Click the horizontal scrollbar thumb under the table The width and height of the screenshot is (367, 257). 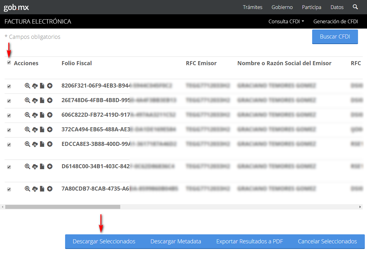[x=63, y=207]
